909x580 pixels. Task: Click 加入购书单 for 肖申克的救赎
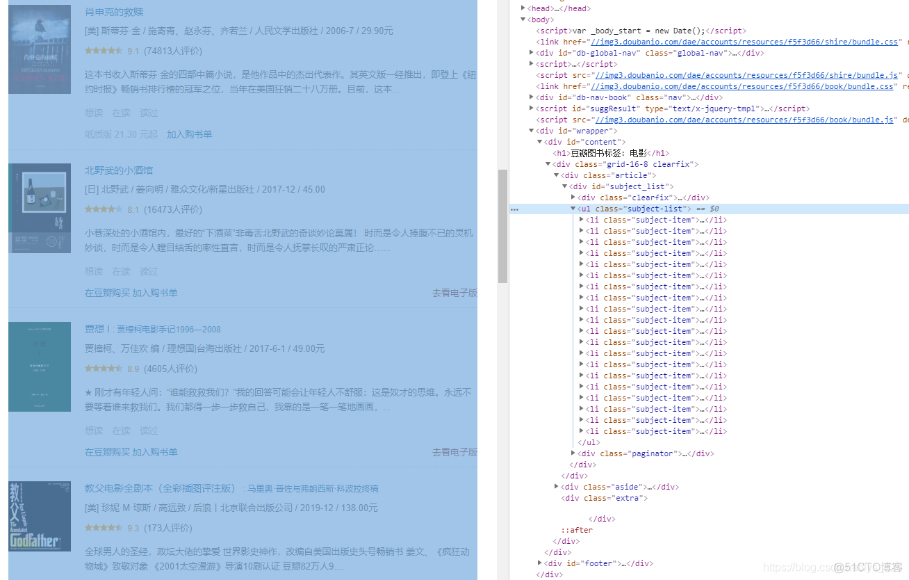[190, 134]
